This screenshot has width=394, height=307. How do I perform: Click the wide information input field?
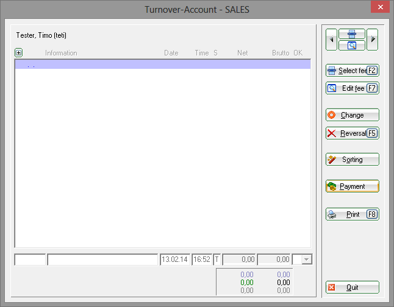click(x=102, y=259)
